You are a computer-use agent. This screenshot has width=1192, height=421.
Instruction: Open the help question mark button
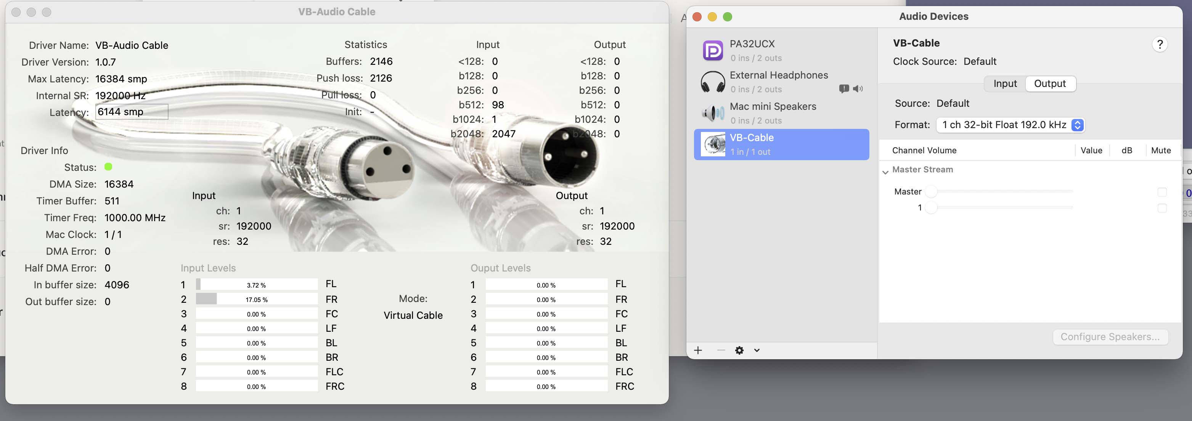1159,44
